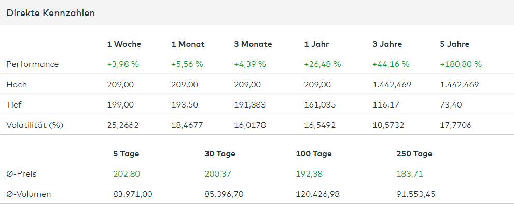
Task: Select the 250 Tage column header
Action: click(414, 154)
